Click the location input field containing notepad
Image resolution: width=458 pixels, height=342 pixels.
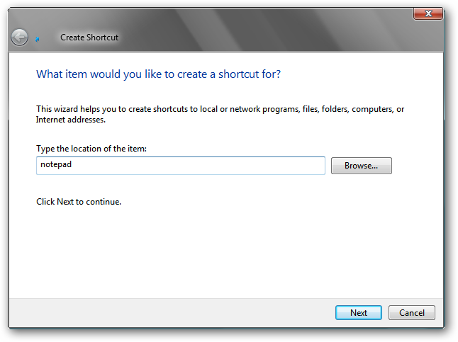181,166
